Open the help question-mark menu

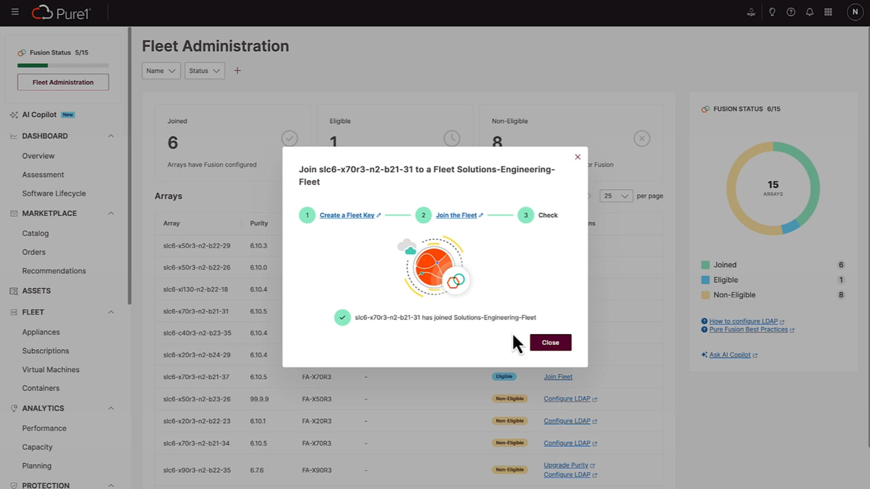point(790,12)
